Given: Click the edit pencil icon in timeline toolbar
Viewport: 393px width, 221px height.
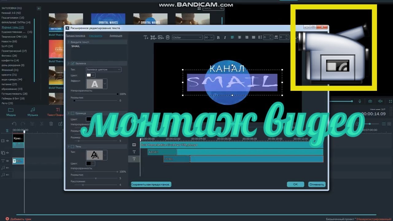Looking at the screenshot, I should (x=60, y=124).
